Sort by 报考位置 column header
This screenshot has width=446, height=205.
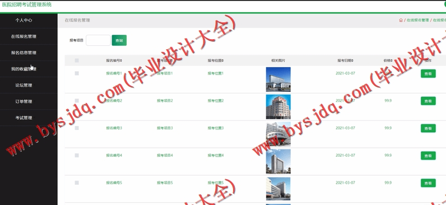(x=216, y=60)
